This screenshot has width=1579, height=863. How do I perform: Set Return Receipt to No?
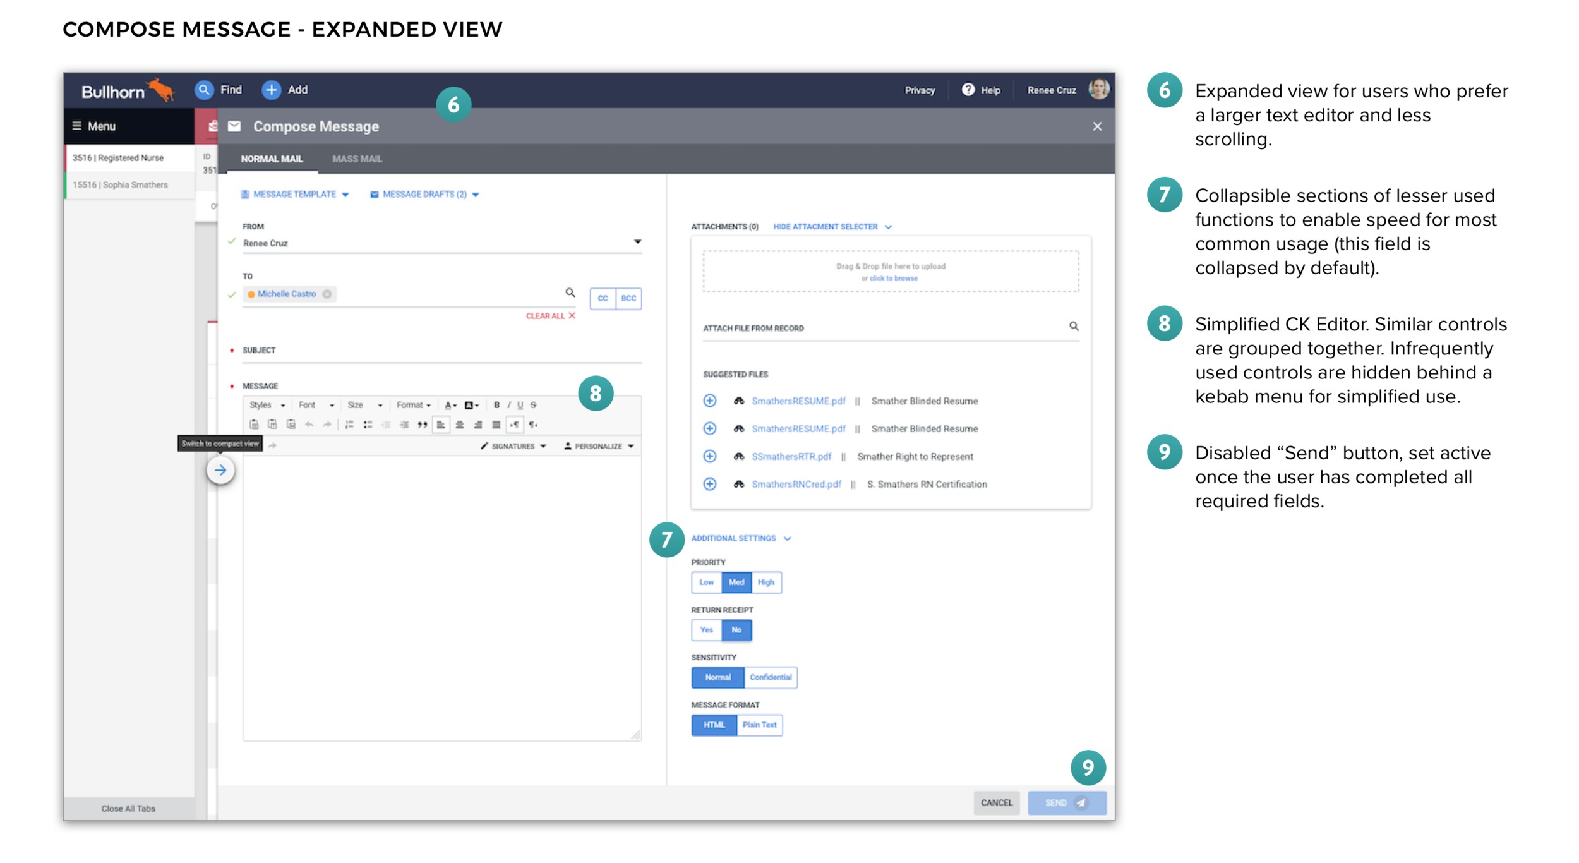(736, 630)
